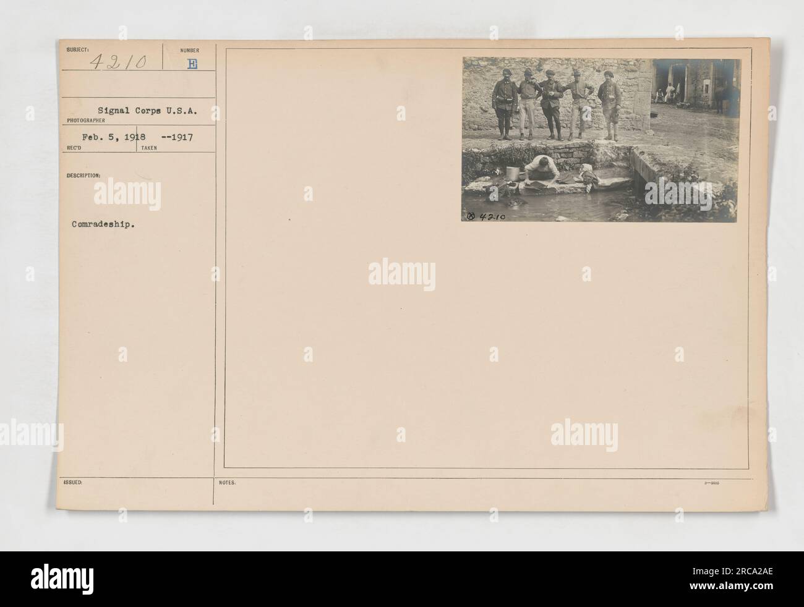The width and height of the screenshot is (804, 607).
Task: Click the alamy watermark over the description area
Action: click(127, 193)
